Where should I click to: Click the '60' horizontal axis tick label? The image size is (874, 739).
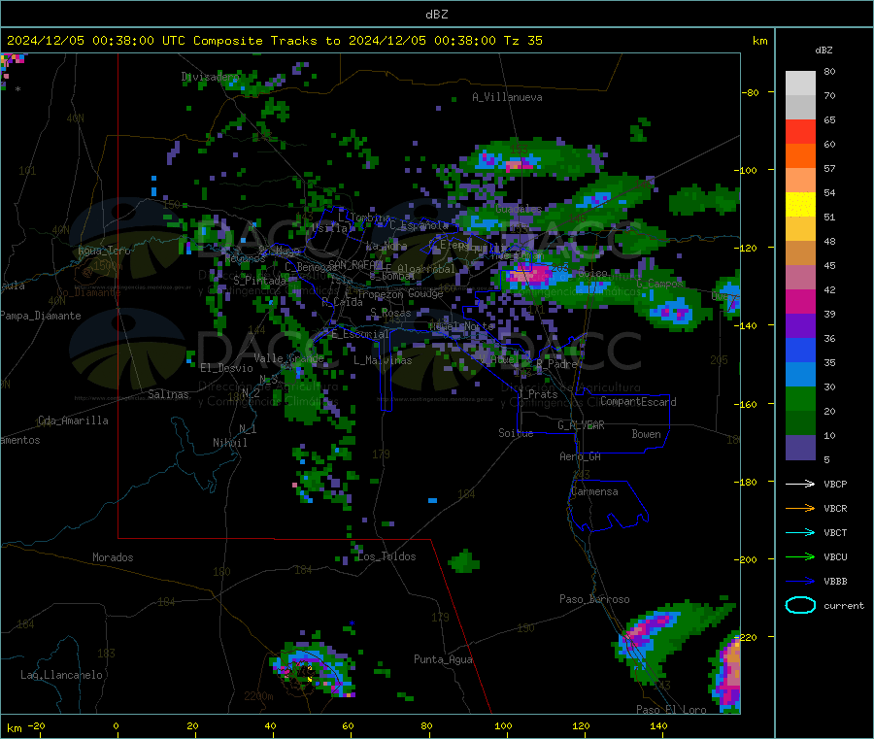pos(348,726)
